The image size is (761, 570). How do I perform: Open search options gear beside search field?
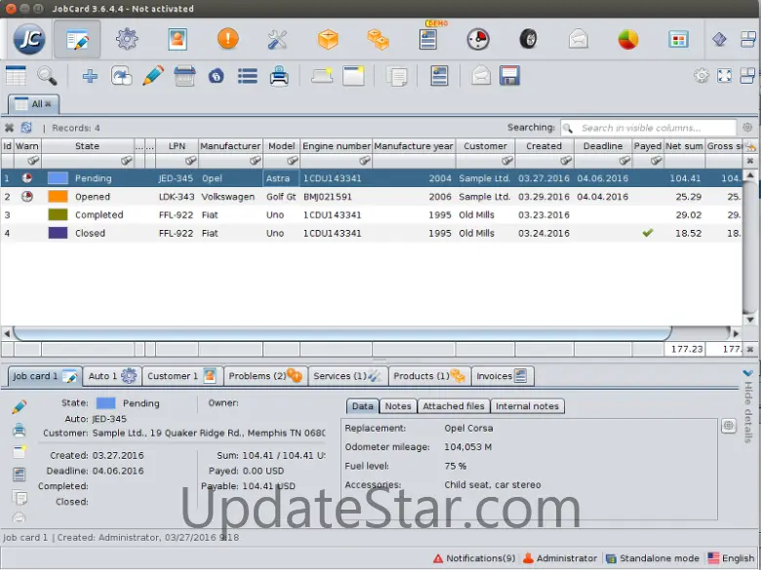coord(747,128)
